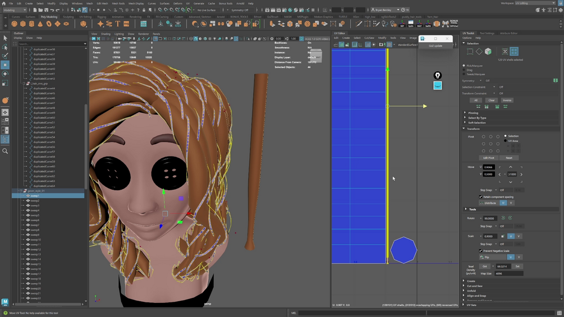Click the Face selection mode icon in UV Toolkit
564x317 pixels.
tap(488, 52)
